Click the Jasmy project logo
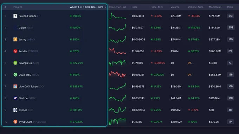Image resolution: width=239 pixels, height=134 pixels. click(x=15, y=39)
